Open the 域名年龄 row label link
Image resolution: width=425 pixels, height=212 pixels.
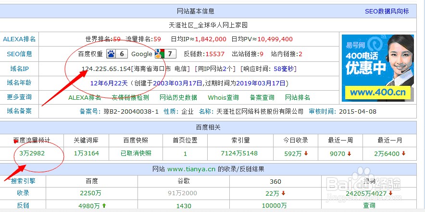tap(19, 83)
